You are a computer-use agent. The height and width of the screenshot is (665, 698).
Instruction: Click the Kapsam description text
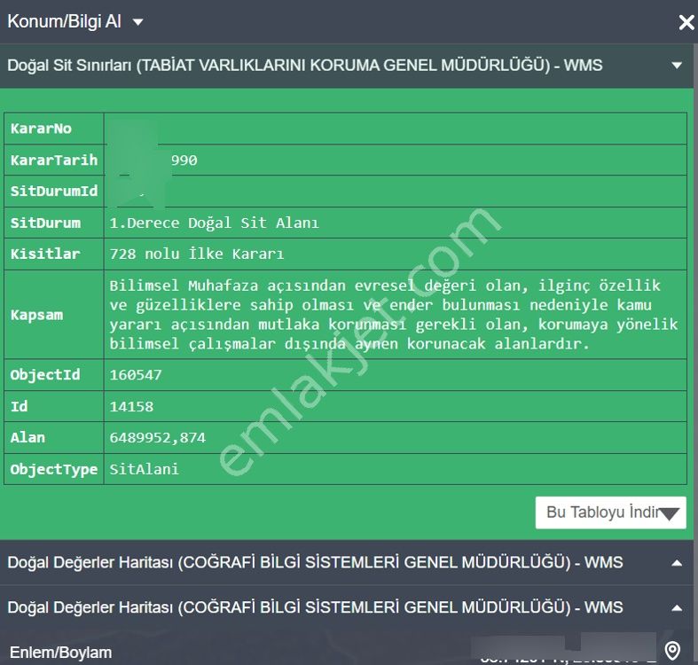(393, 315)
